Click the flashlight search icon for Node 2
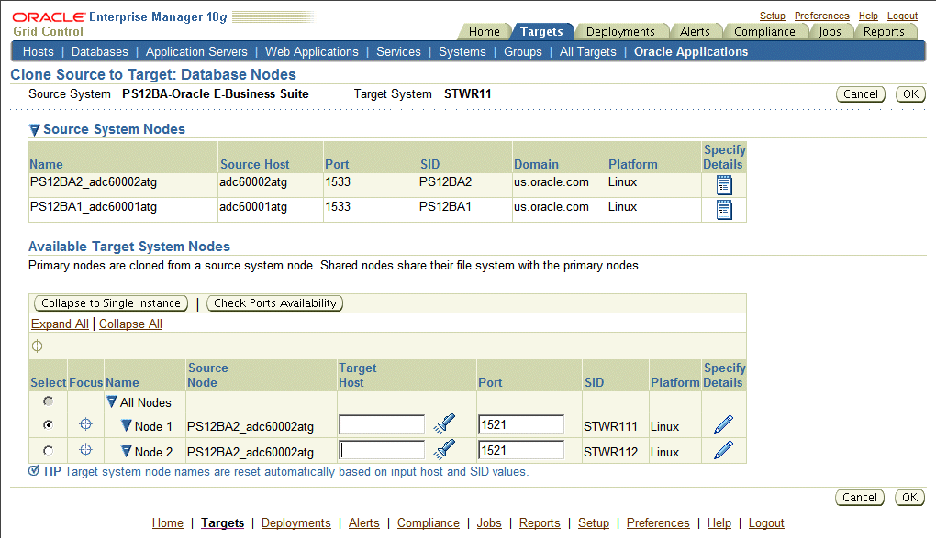The width and height of the screenshot is (936, 538). tap(445, 450)
